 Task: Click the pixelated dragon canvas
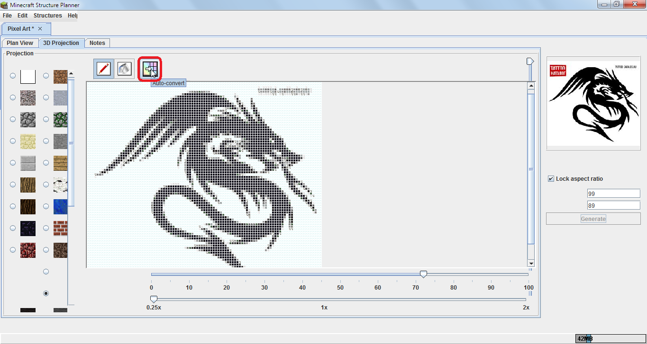point(204,175)
